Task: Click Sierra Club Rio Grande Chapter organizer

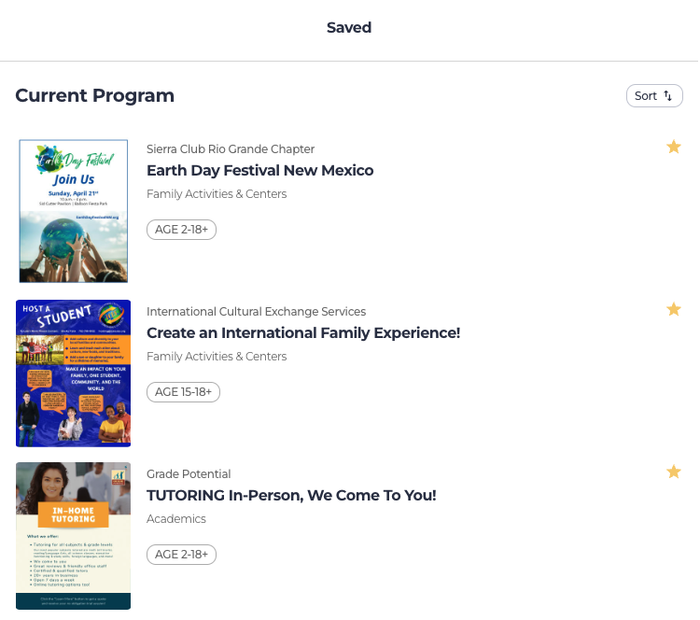Action: [231, 149]
